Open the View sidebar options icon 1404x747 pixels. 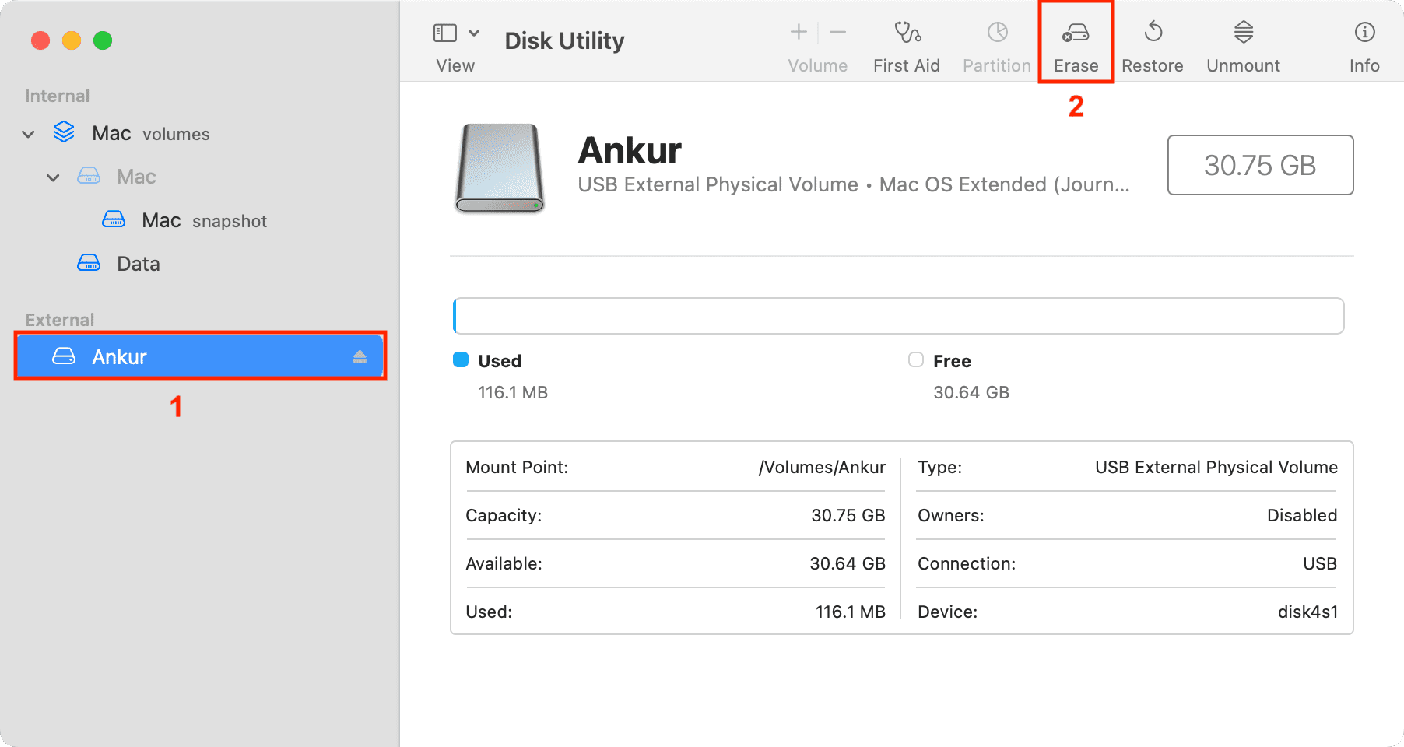point(444,33)
